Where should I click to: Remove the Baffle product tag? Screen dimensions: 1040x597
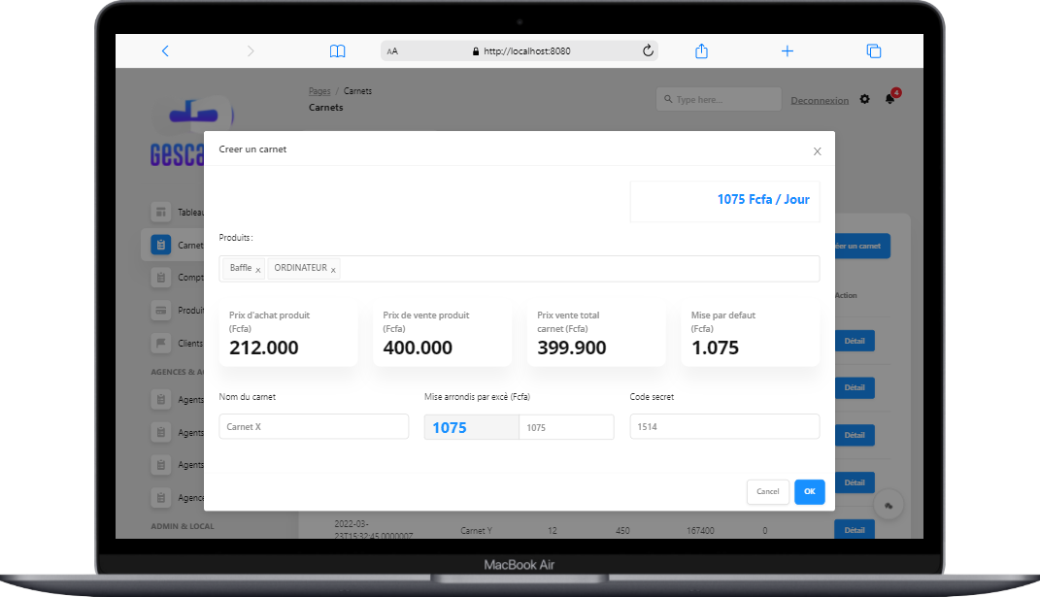click(258, 270)
